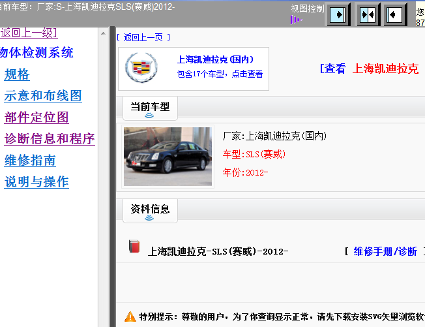Viewport: 425px width, 327px height.
Task: Click the purple indicator under 视图控制
Action: (x=297, y=20)
